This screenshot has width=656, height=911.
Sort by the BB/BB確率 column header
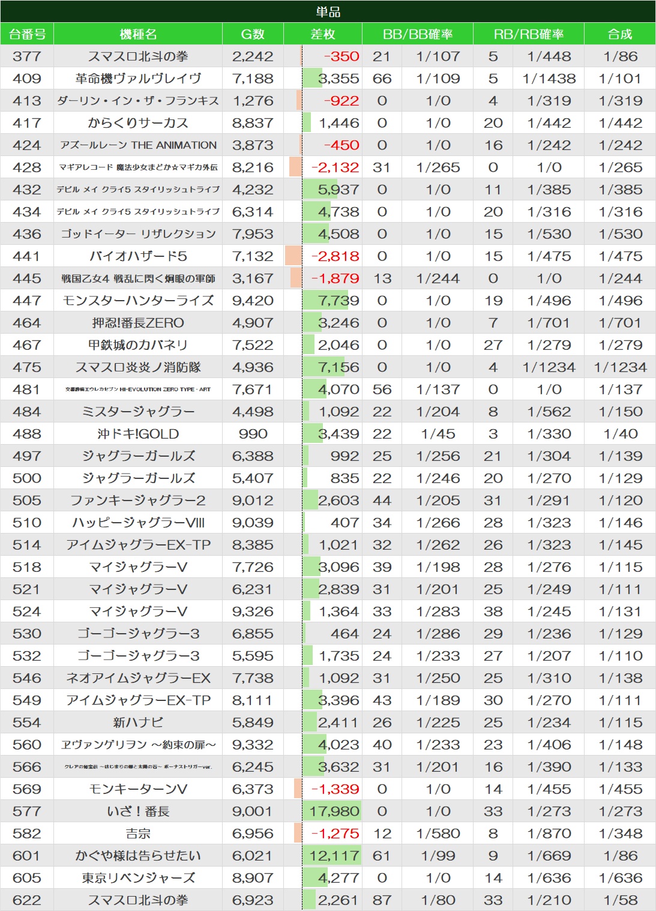click(418, 34)
